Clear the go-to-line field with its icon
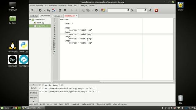 pyautogui.click(x=145, y=10)
